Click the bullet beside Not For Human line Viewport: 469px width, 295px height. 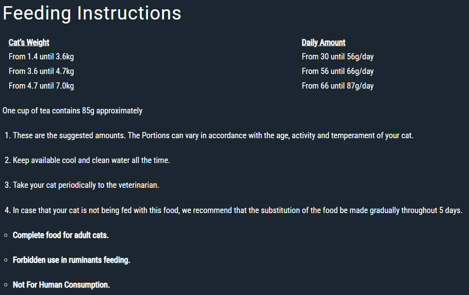pos(6,285)
